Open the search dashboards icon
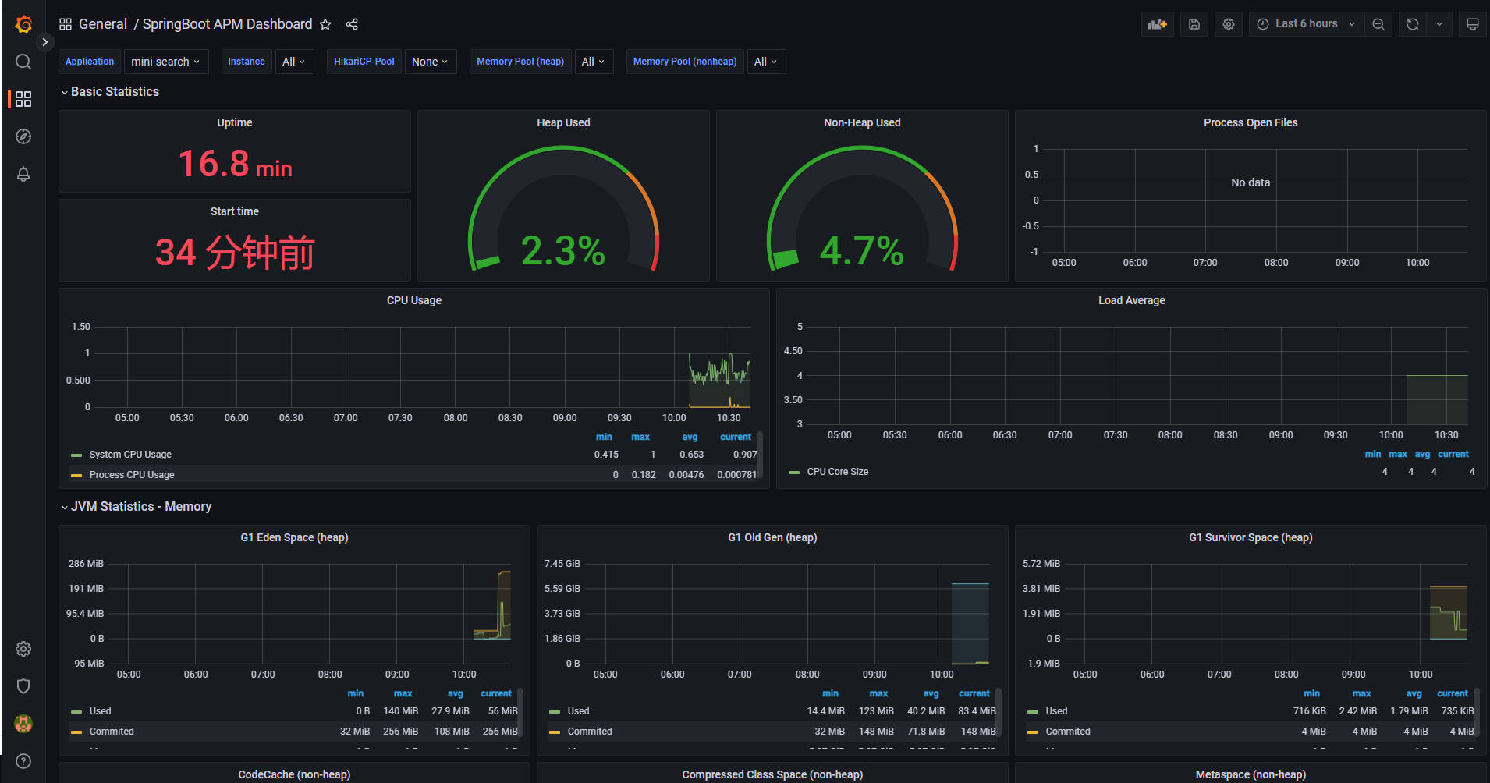Screen dimensions: 1490x783 tap(23, 62)
